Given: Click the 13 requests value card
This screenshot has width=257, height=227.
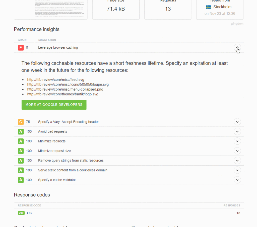Looking at the screenshot, I should [x=168, y=9].
